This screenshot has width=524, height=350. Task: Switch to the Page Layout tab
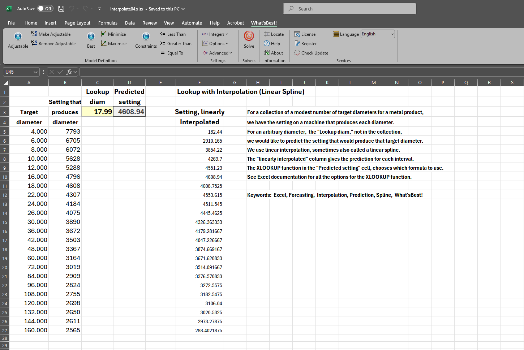pos(77,23)
